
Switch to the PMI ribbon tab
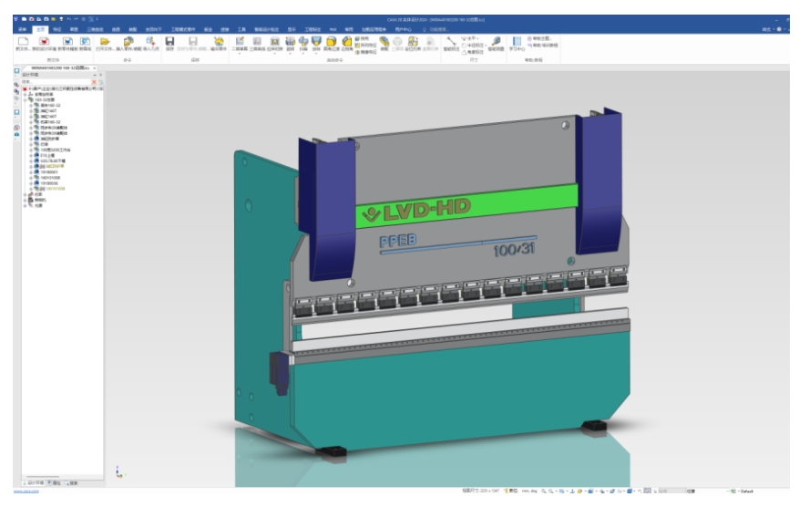tap(333, 29)
